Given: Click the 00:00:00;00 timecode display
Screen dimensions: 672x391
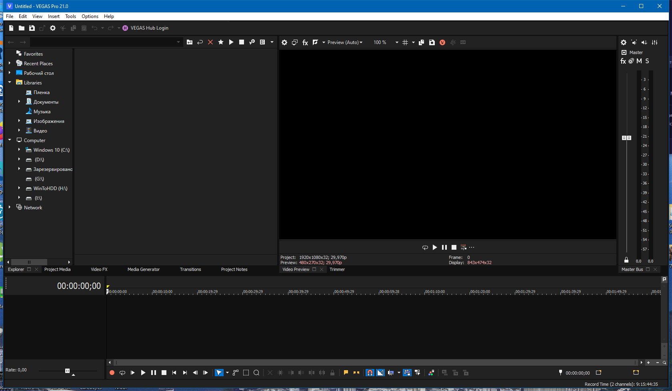Looking at the screenshot, I should pyautogui.click(x=79, y=286).
